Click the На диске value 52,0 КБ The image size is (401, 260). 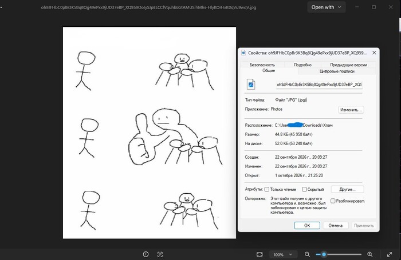tap(293, 143)
